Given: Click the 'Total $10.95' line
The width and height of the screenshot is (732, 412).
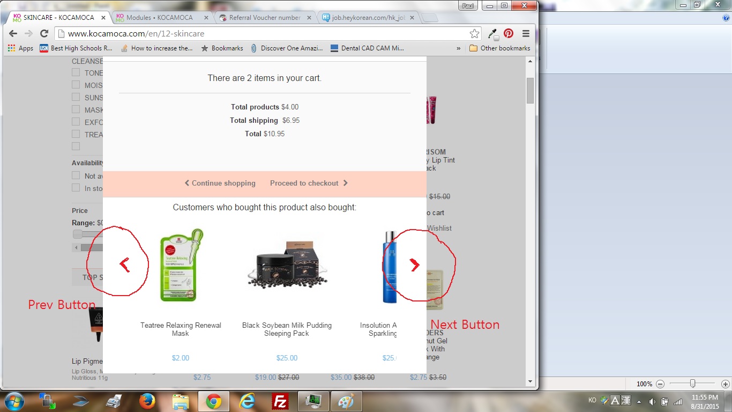Looking at the screenshot, I should point(265,134).
